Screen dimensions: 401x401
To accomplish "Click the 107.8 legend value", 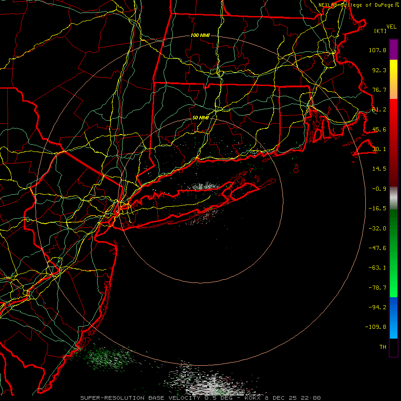I will (377, 50).
